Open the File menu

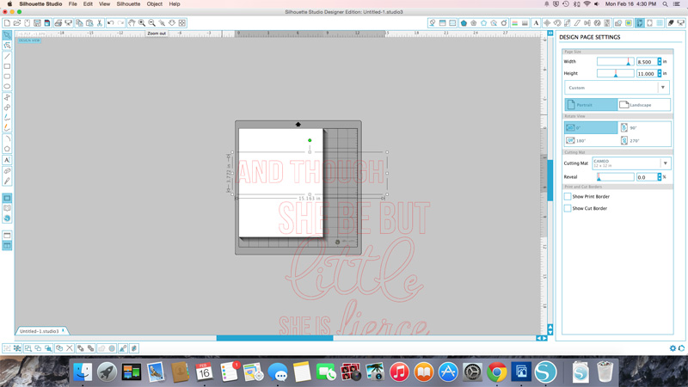pos(72,4)
